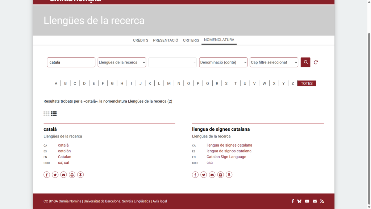This screenshot has width=371, height=209.
Task: Email the català entry via envelope icon
Action: click(x=63, y=175)
